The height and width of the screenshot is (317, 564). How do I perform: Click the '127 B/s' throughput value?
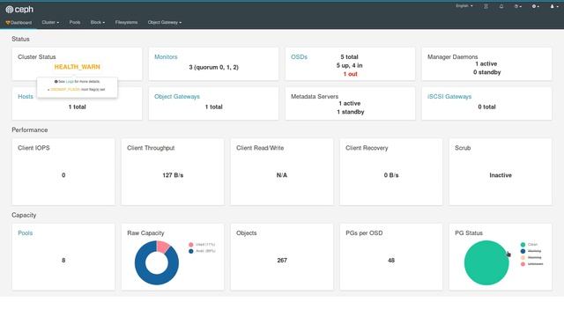tap(173, 175)
